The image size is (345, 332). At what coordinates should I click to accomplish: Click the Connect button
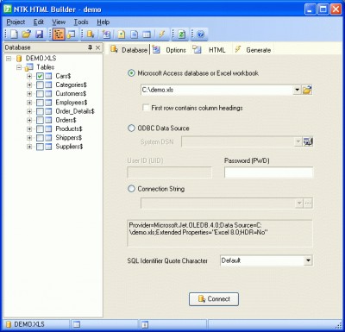pyautogui.click(x=214, y=299)
